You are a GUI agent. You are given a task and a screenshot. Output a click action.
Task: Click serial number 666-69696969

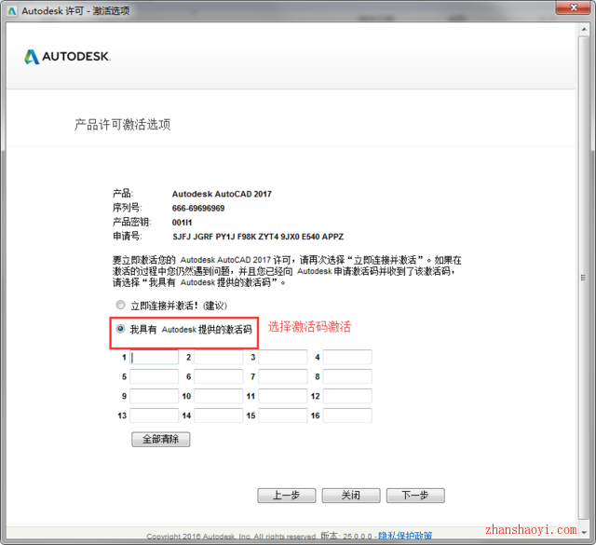(198, 208)
